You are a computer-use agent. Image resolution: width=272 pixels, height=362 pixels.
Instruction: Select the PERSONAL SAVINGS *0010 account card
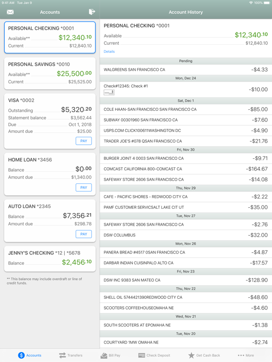(50, 73)
